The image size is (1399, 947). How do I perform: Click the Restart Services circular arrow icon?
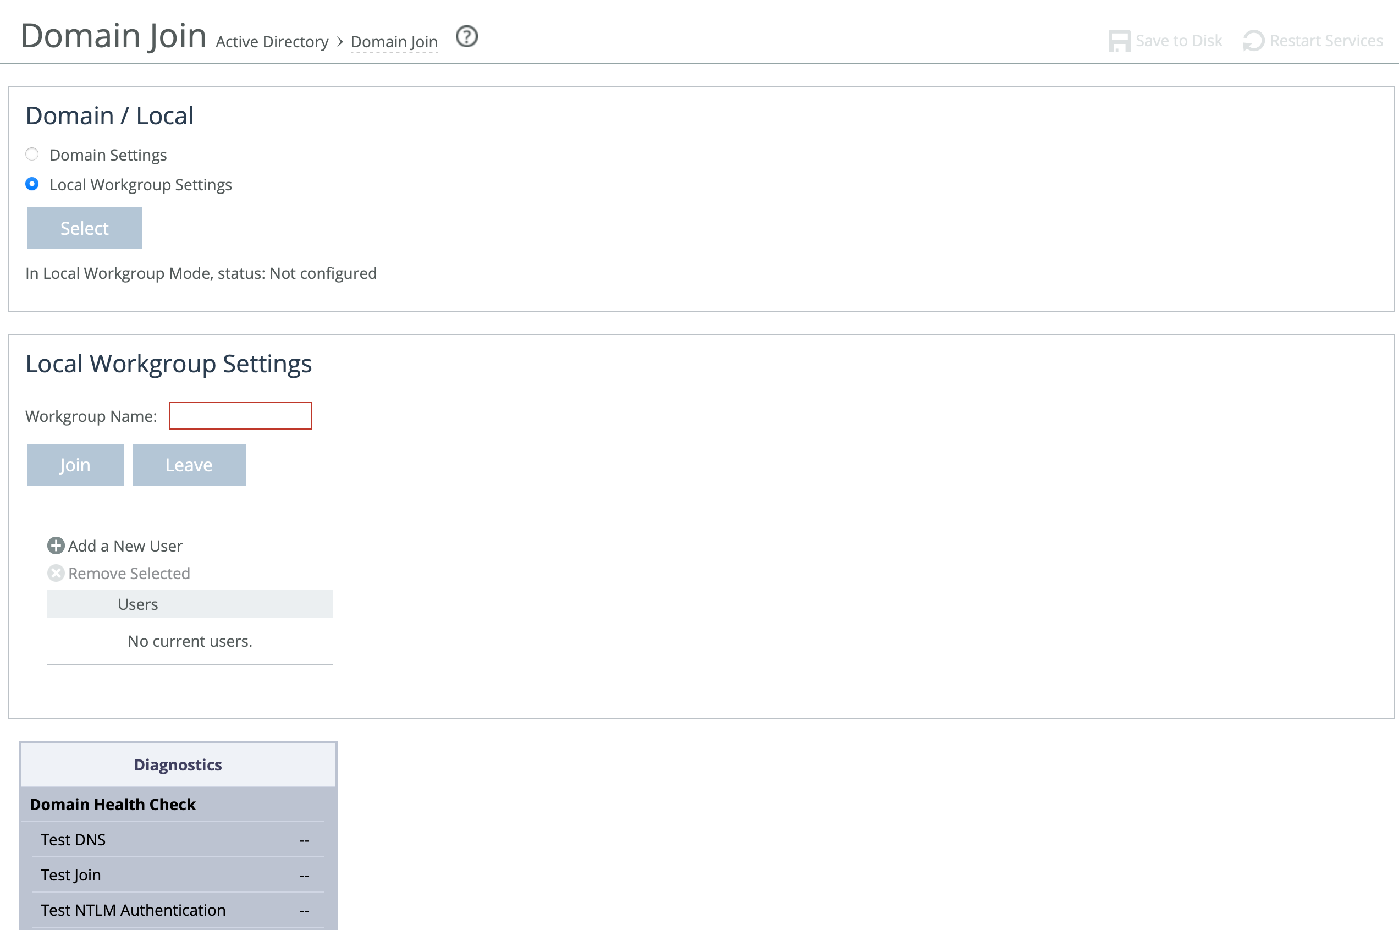pyautogui.click(x=1253, y=41)
